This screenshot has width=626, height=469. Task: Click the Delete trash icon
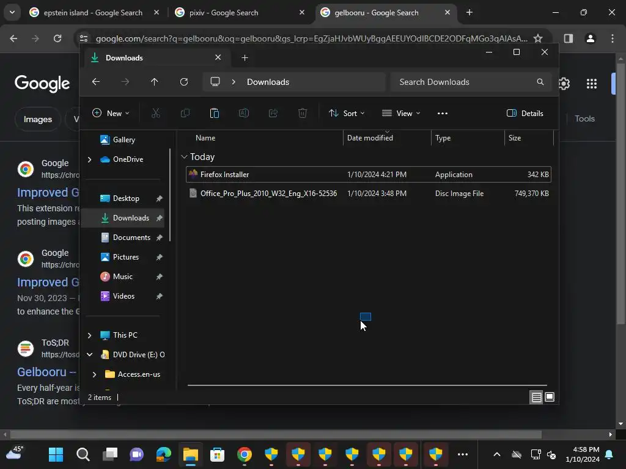pos(303,113)
